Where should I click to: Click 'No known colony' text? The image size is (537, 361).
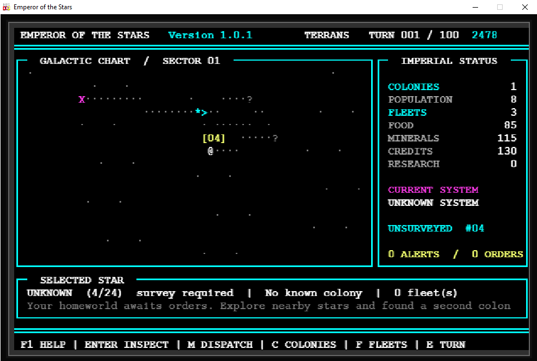[x=313, y=293]
